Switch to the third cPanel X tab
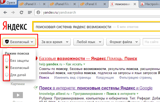The image size is (160, 102). (93, 4)
